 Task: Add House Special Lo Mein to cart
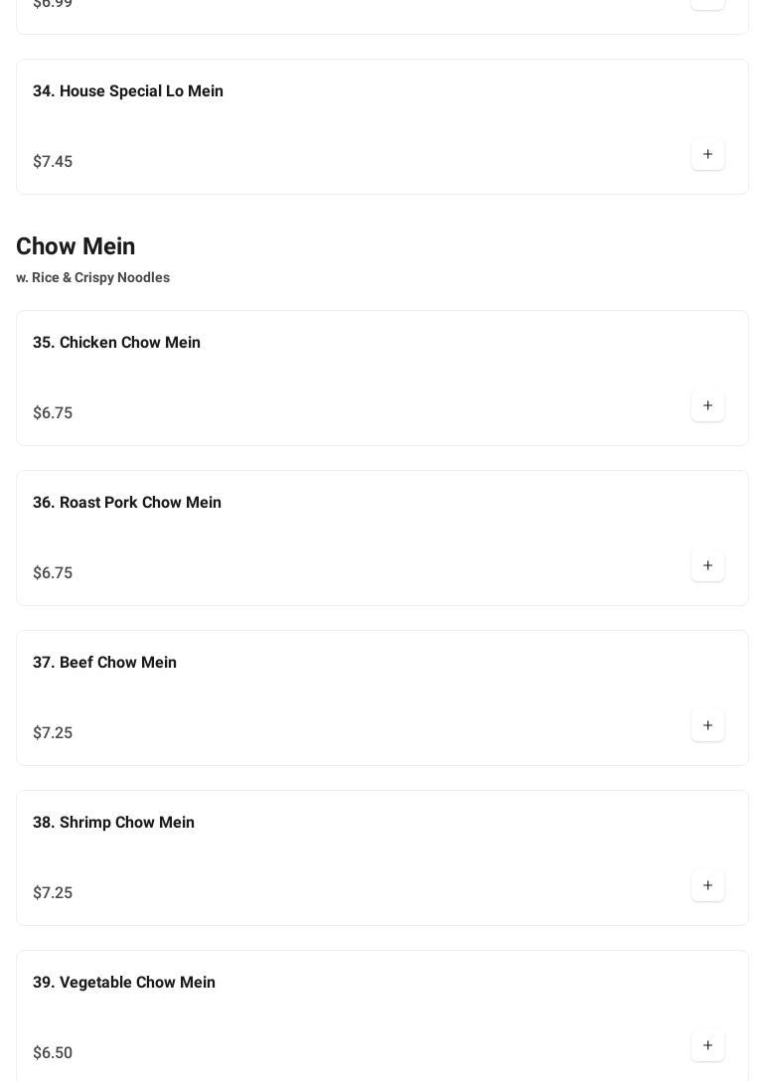[x=707, y=155]
